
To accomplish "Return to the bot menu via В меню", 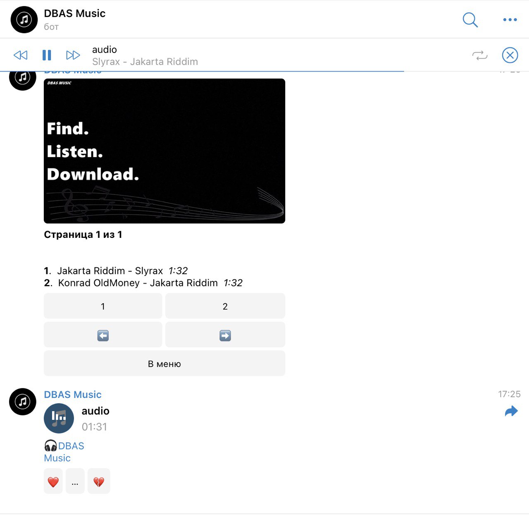I will click(x=164, y=364).
